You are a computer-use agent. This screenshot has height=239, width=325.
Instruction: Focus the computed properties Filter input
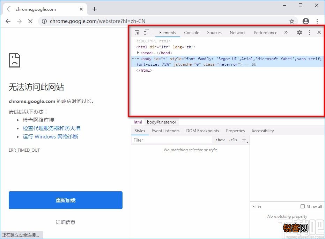[x=275, y=207]
